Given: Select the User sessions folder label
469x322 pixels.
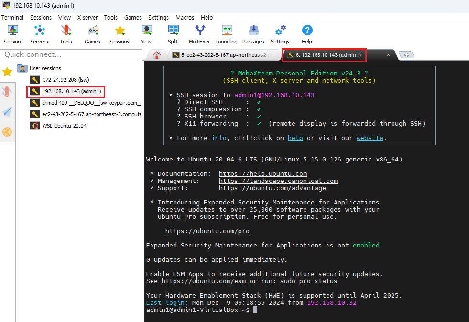Looking at the screenshot, I should pos(45,68).
